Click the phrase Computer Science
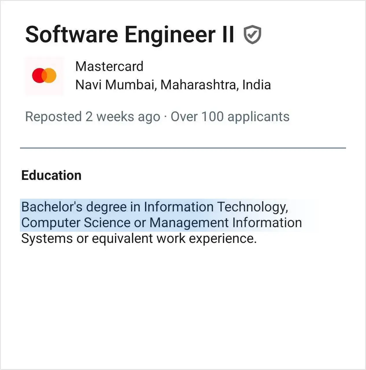The height and width of the screenshot is (370, 366). tap(76, 223)
